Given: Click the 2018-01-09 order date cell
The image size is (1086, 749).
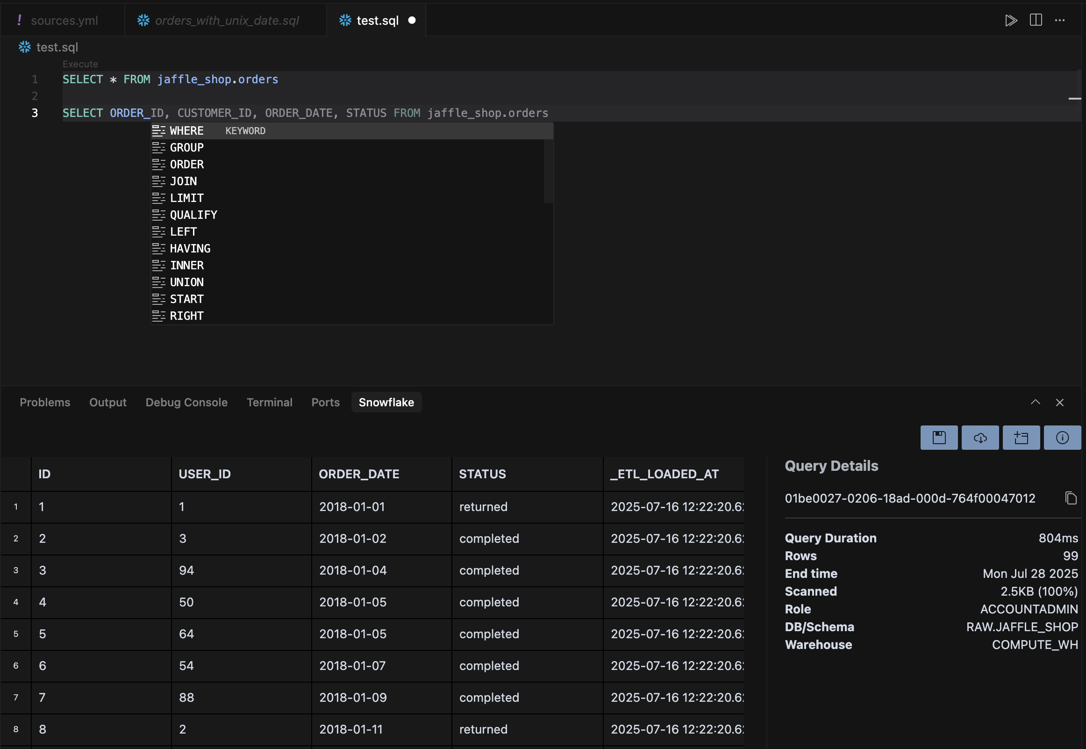Looking at the screenshot, I should pos(381,698).
